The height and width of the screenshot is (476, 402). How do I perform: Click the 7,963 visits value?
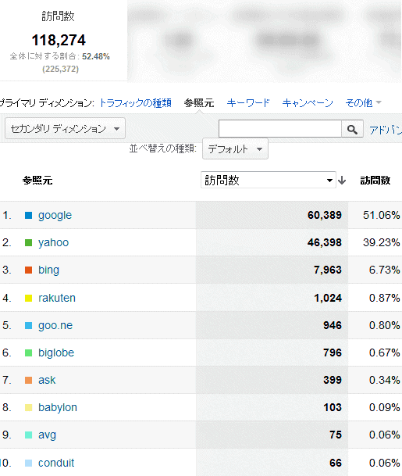[328, 270]
